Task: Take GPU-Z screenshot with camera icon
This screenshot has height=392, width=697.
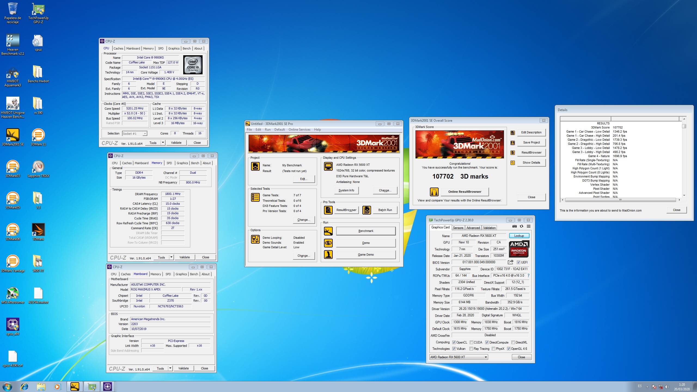Action: pyautogui.click(x=514, y=226)
